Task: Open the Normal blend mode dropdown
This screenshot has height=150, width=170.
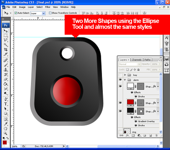Action: (x=139, y=64)
